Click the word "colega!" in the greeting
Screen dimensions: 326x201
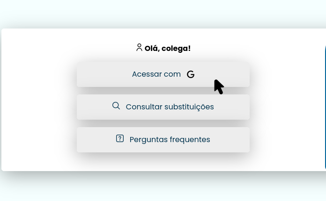coord(176,49)
